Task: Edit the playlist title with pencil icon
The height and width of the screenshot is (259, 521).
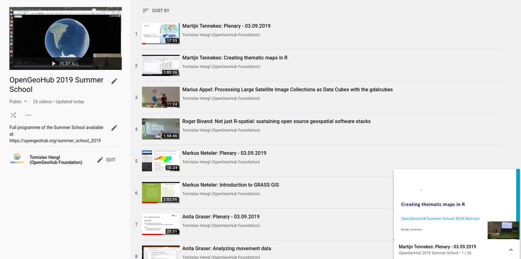Action: [x=114, y=81]
